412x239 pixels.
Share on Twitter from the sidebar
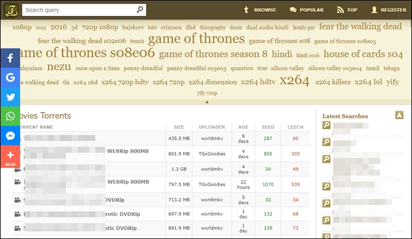click(10, 97)
